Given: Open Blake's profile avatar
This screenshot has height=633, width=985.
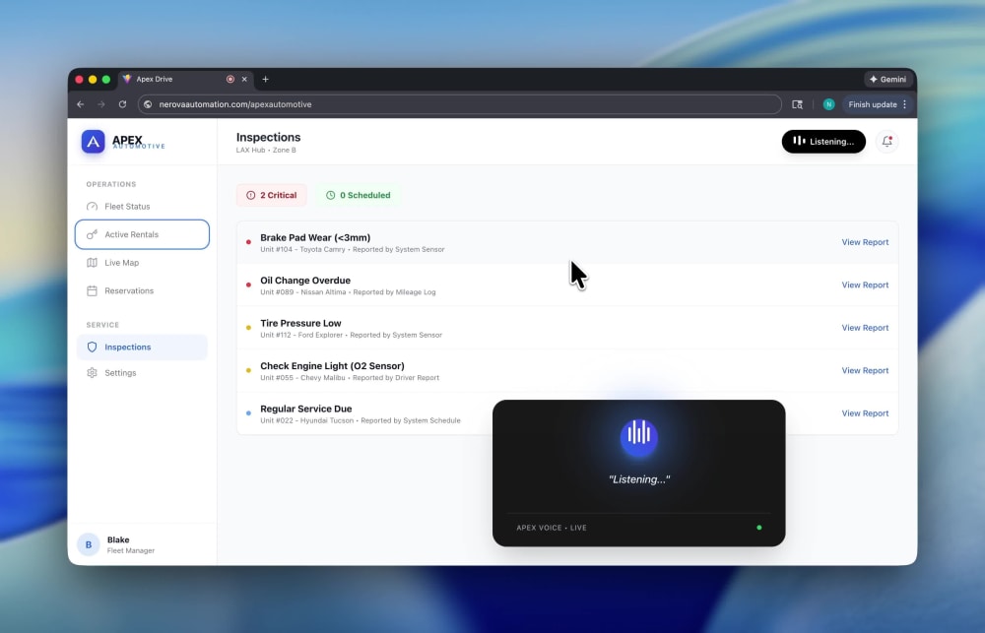Looking at the screenshot, I should (89, 544).
